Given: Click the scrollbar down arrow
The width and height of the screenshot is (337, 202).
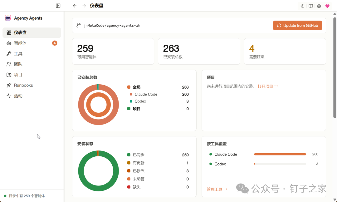Looking at the screenshot, I should 335,200.
